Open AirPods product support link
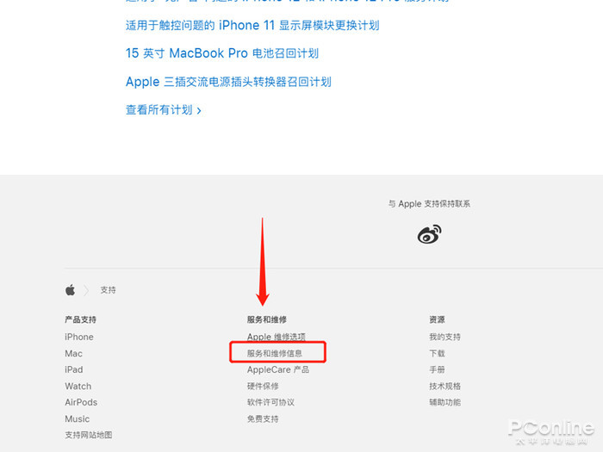Viewport: 603px width, 452px height. [x=81, y=402]
